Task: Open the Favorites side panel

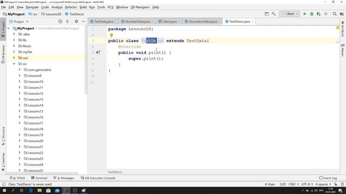Action: (x=3, y=162)
